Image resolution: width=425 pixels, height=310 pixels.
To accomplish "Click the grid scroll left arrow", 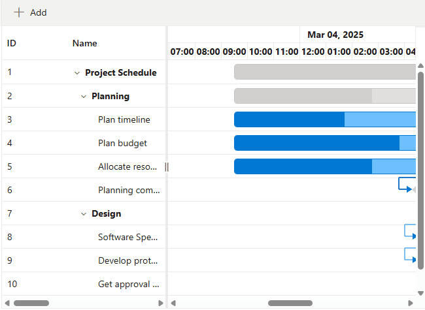I will 7,303.
